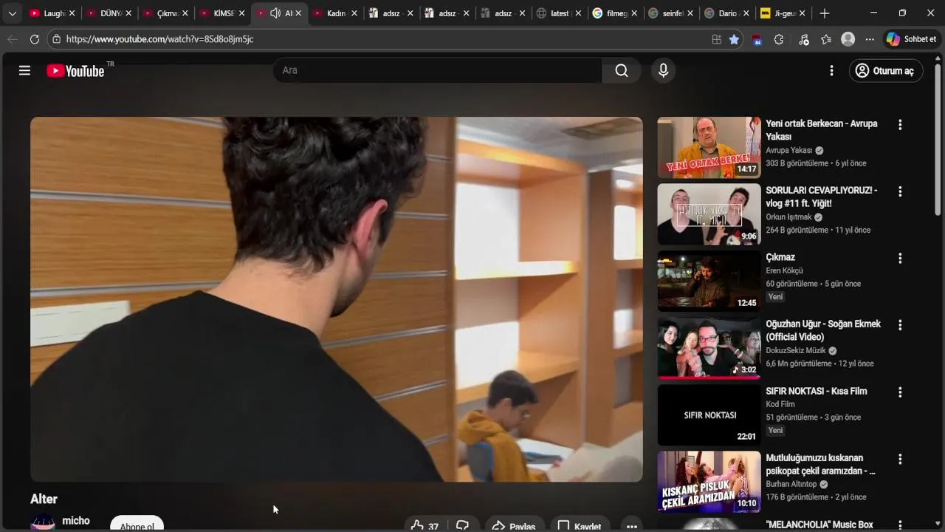Screen dimensions: 945x532
Task: Open browser profile avatar
Action: 848,39
